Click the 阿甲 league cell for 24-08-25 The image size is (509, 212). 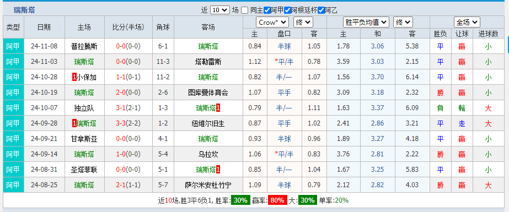coord(13,185)
